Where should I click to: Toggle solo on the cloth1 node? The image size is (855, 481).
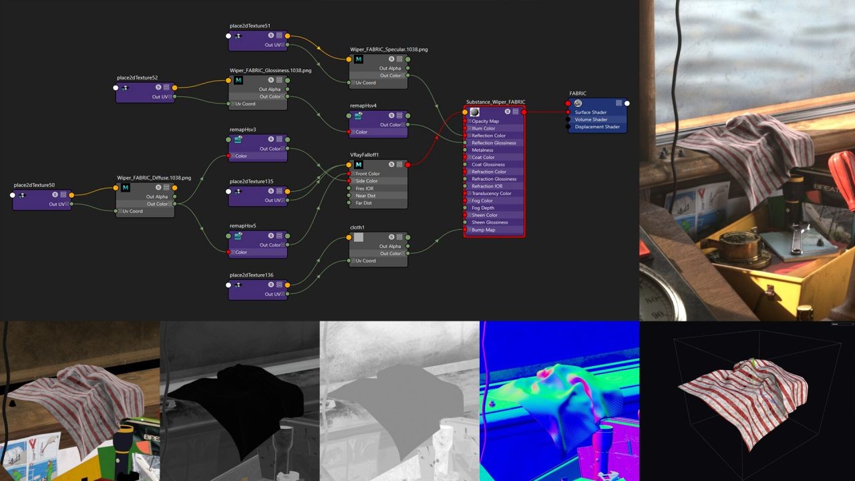391,237
